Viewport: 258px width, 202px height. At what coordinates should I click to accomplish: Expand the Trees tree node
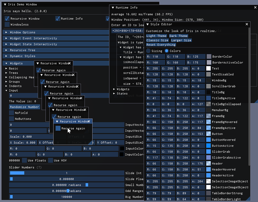[x=14, y=72]
